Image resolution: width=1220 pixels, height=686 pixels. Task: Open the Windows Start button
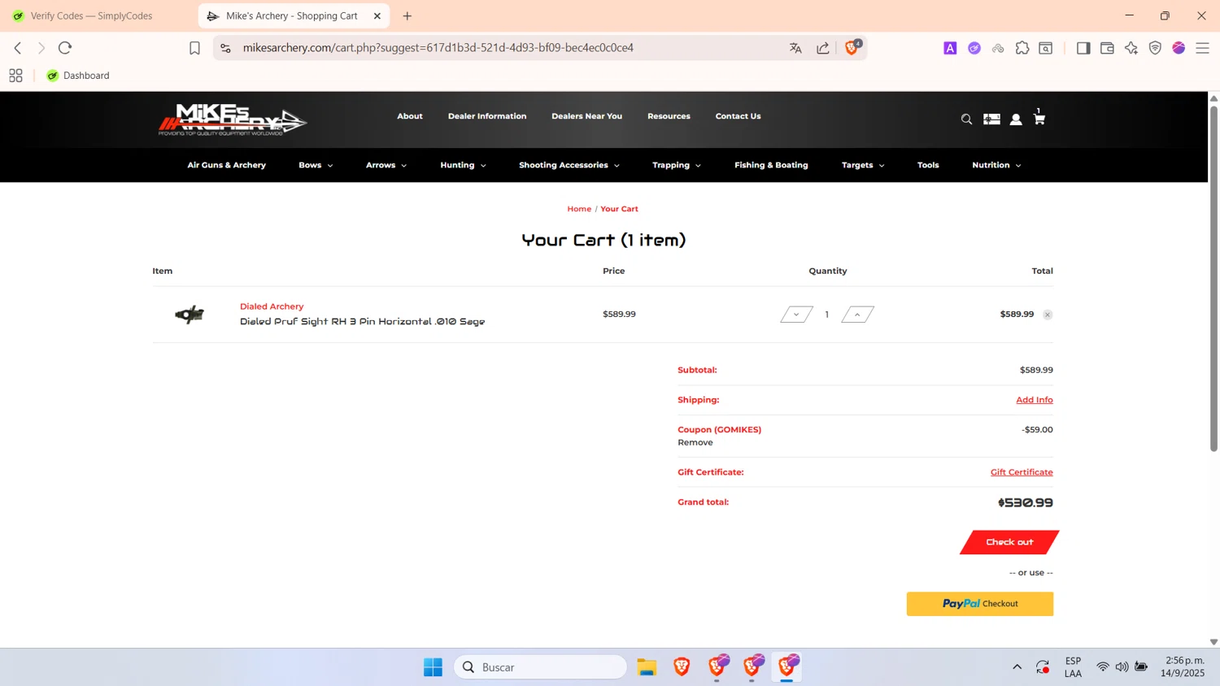[x=433, y=667]
